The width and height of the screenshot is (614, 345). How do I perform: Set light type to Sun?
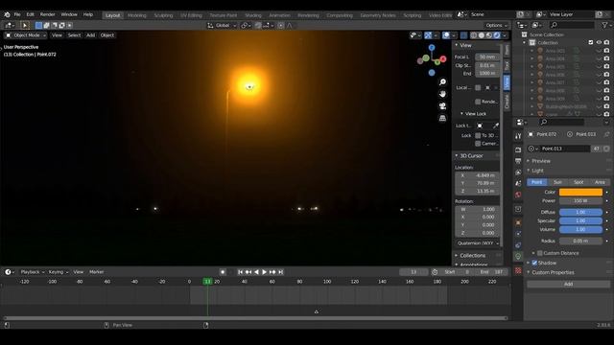(557, 182)
